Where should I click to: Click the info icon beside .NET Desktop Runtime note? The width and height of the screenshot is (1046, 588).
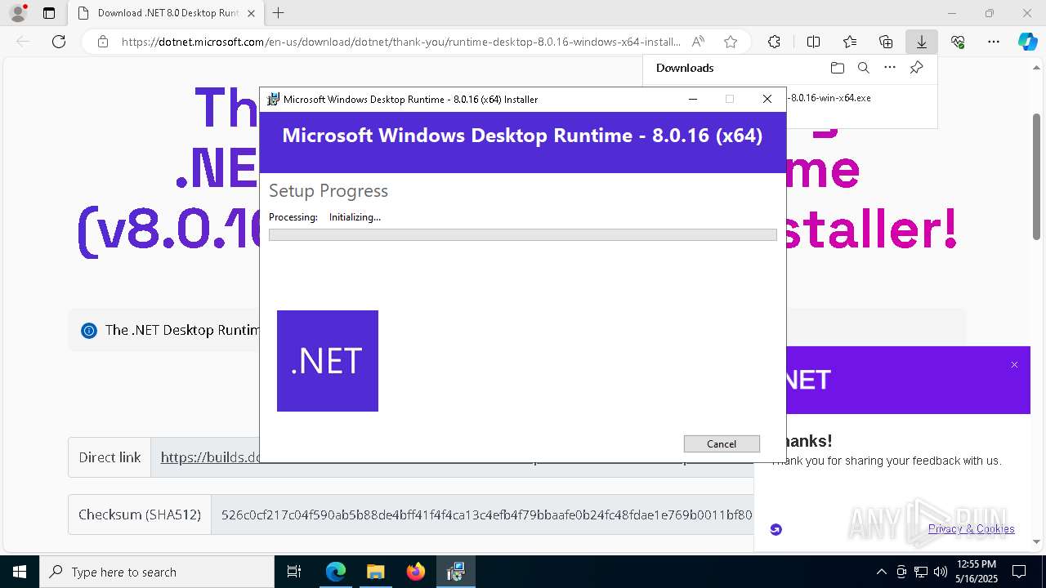[x=88, y=330]
